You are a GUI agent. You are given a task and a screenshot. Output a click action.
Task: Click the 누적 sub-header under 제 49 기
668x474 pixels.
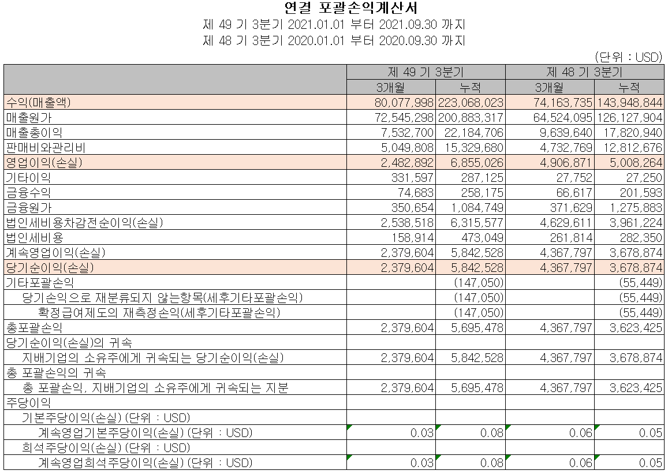click(469, 86)
